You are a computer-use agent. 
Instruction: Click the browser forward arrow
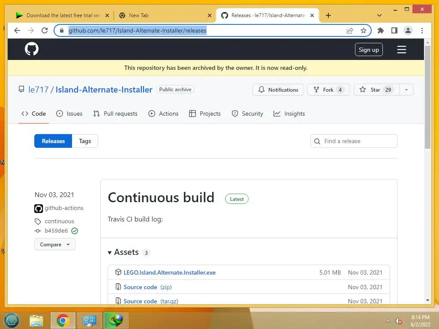coord(31,30)
